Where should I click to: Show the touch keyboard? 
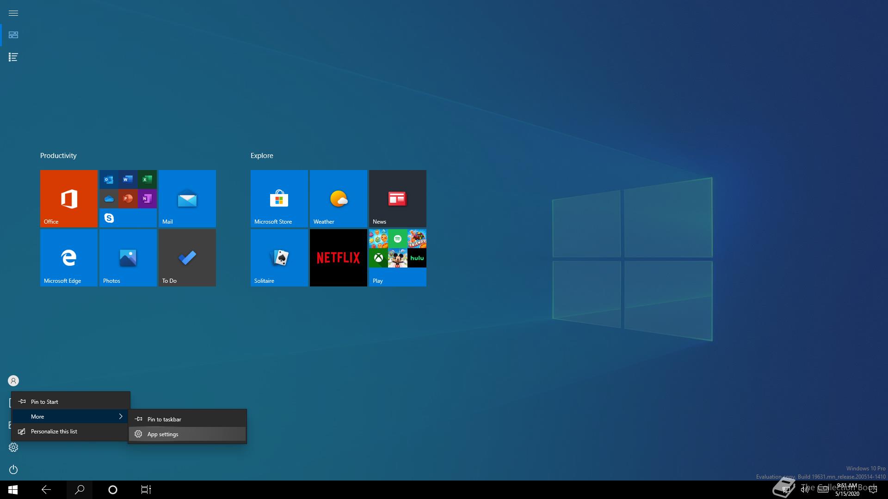tap(823, 490)
